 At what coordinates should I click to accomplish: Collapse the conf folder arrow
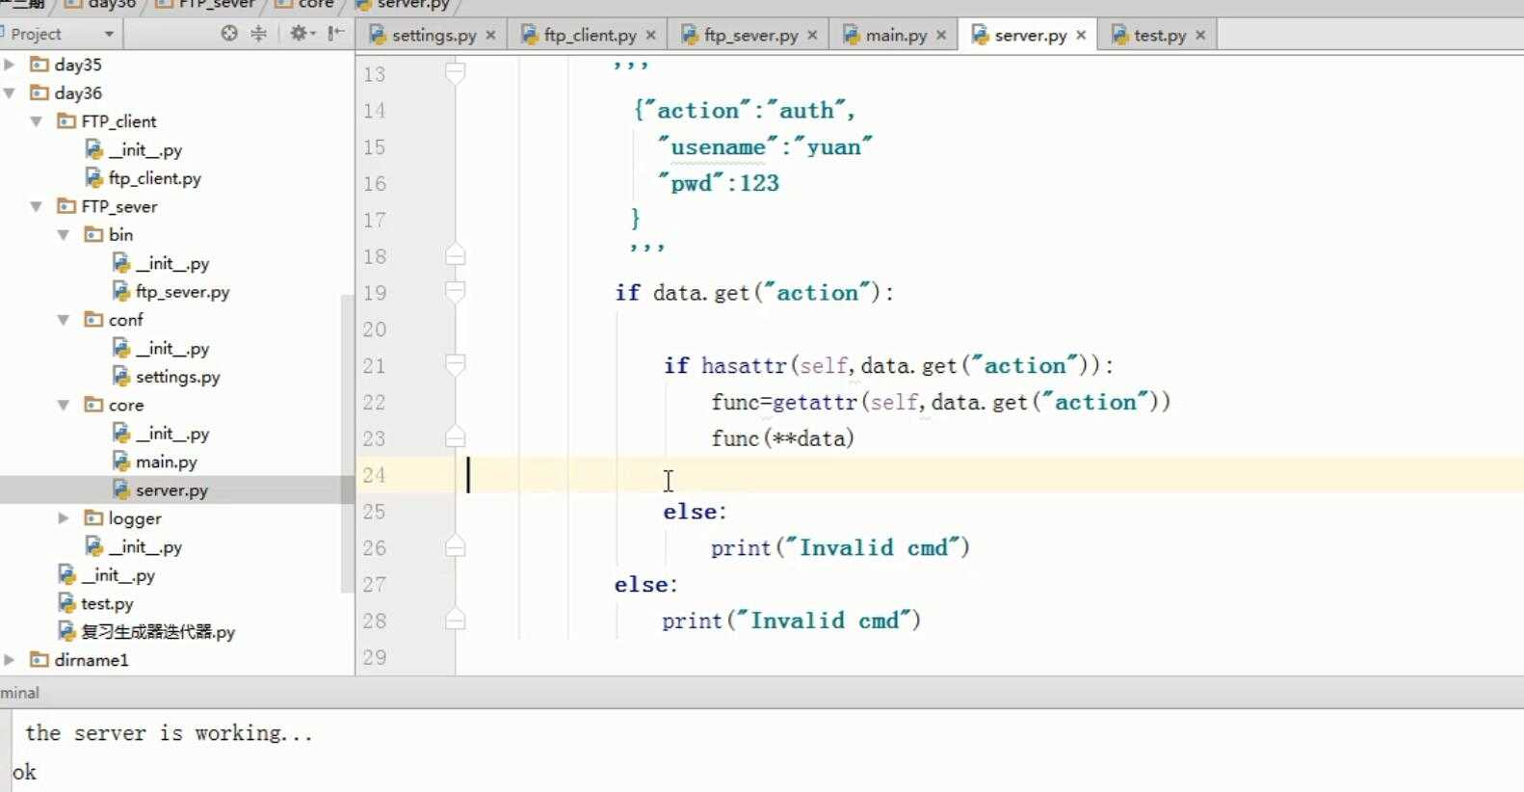pyautogui.click(x=64, y=320)
